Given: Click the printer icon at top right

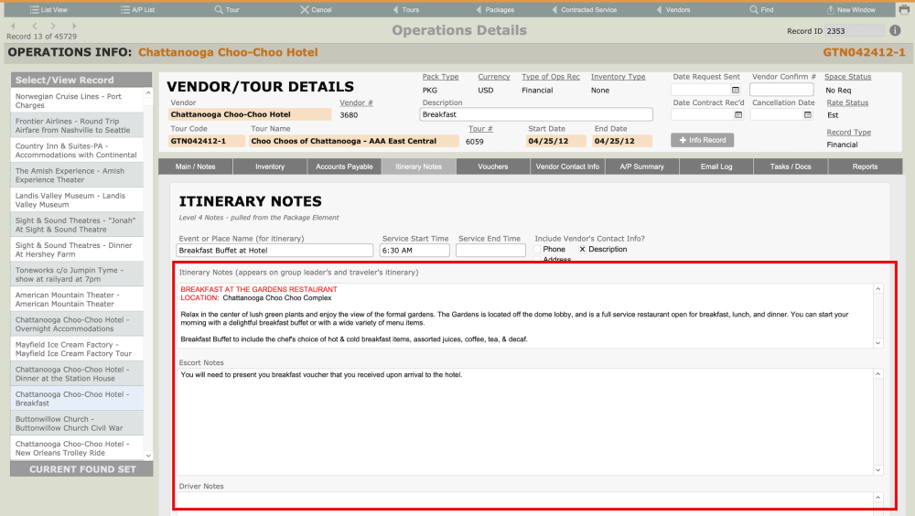Looking at the screenshot, I should [x=904, y=9].
